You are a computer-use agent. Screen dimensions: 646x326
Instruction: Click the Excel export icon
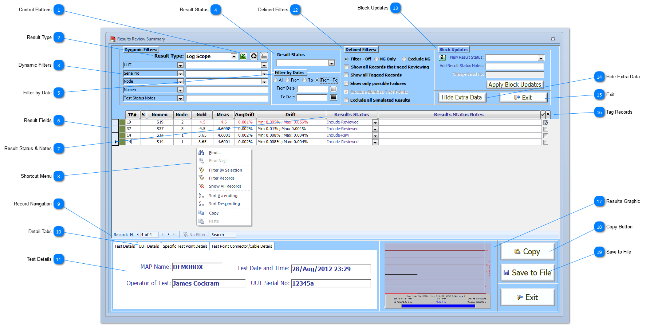(x=243, y=56)
